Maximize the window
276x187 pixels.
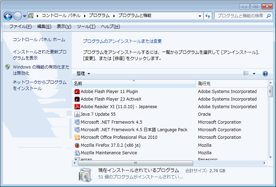click(256, 7)
